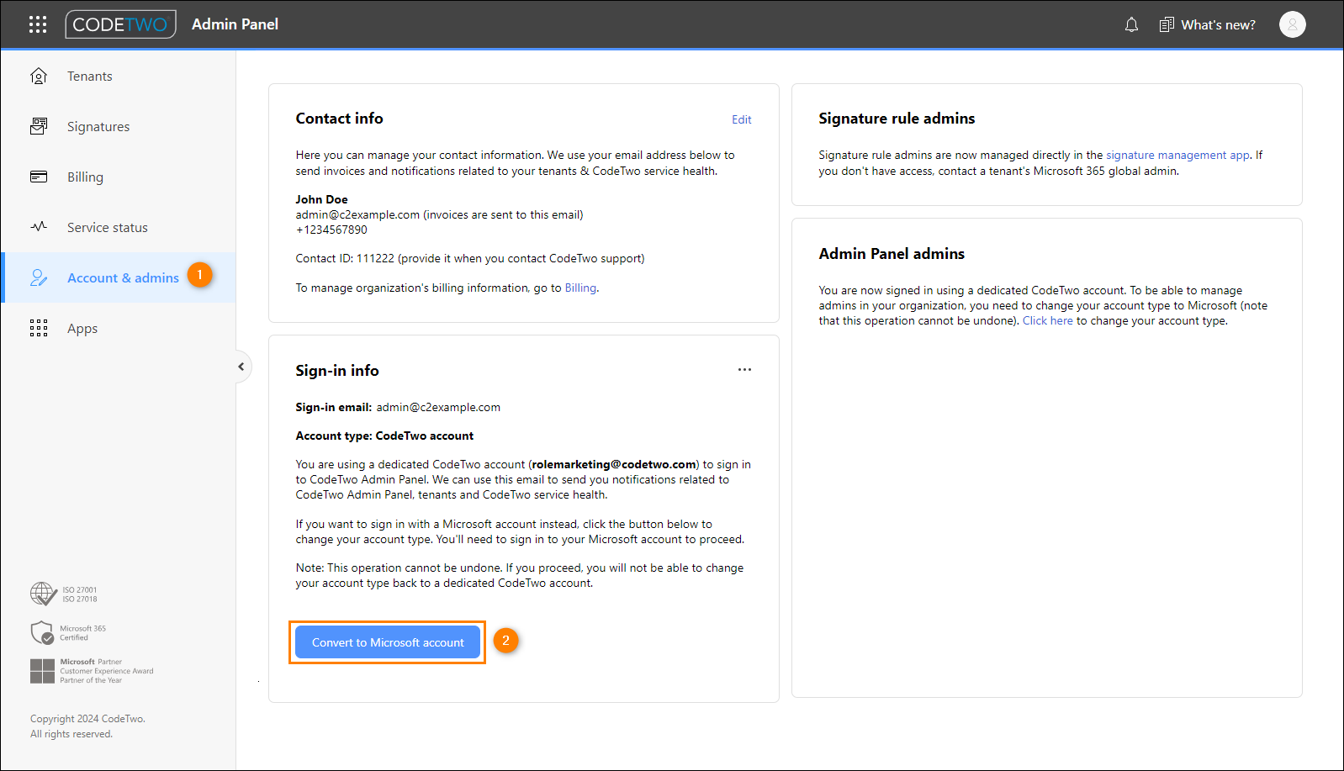Screen dimensions: 1344x771
Task: Click the Microsoft 365 Certified badge
Action: coord(68,632)
